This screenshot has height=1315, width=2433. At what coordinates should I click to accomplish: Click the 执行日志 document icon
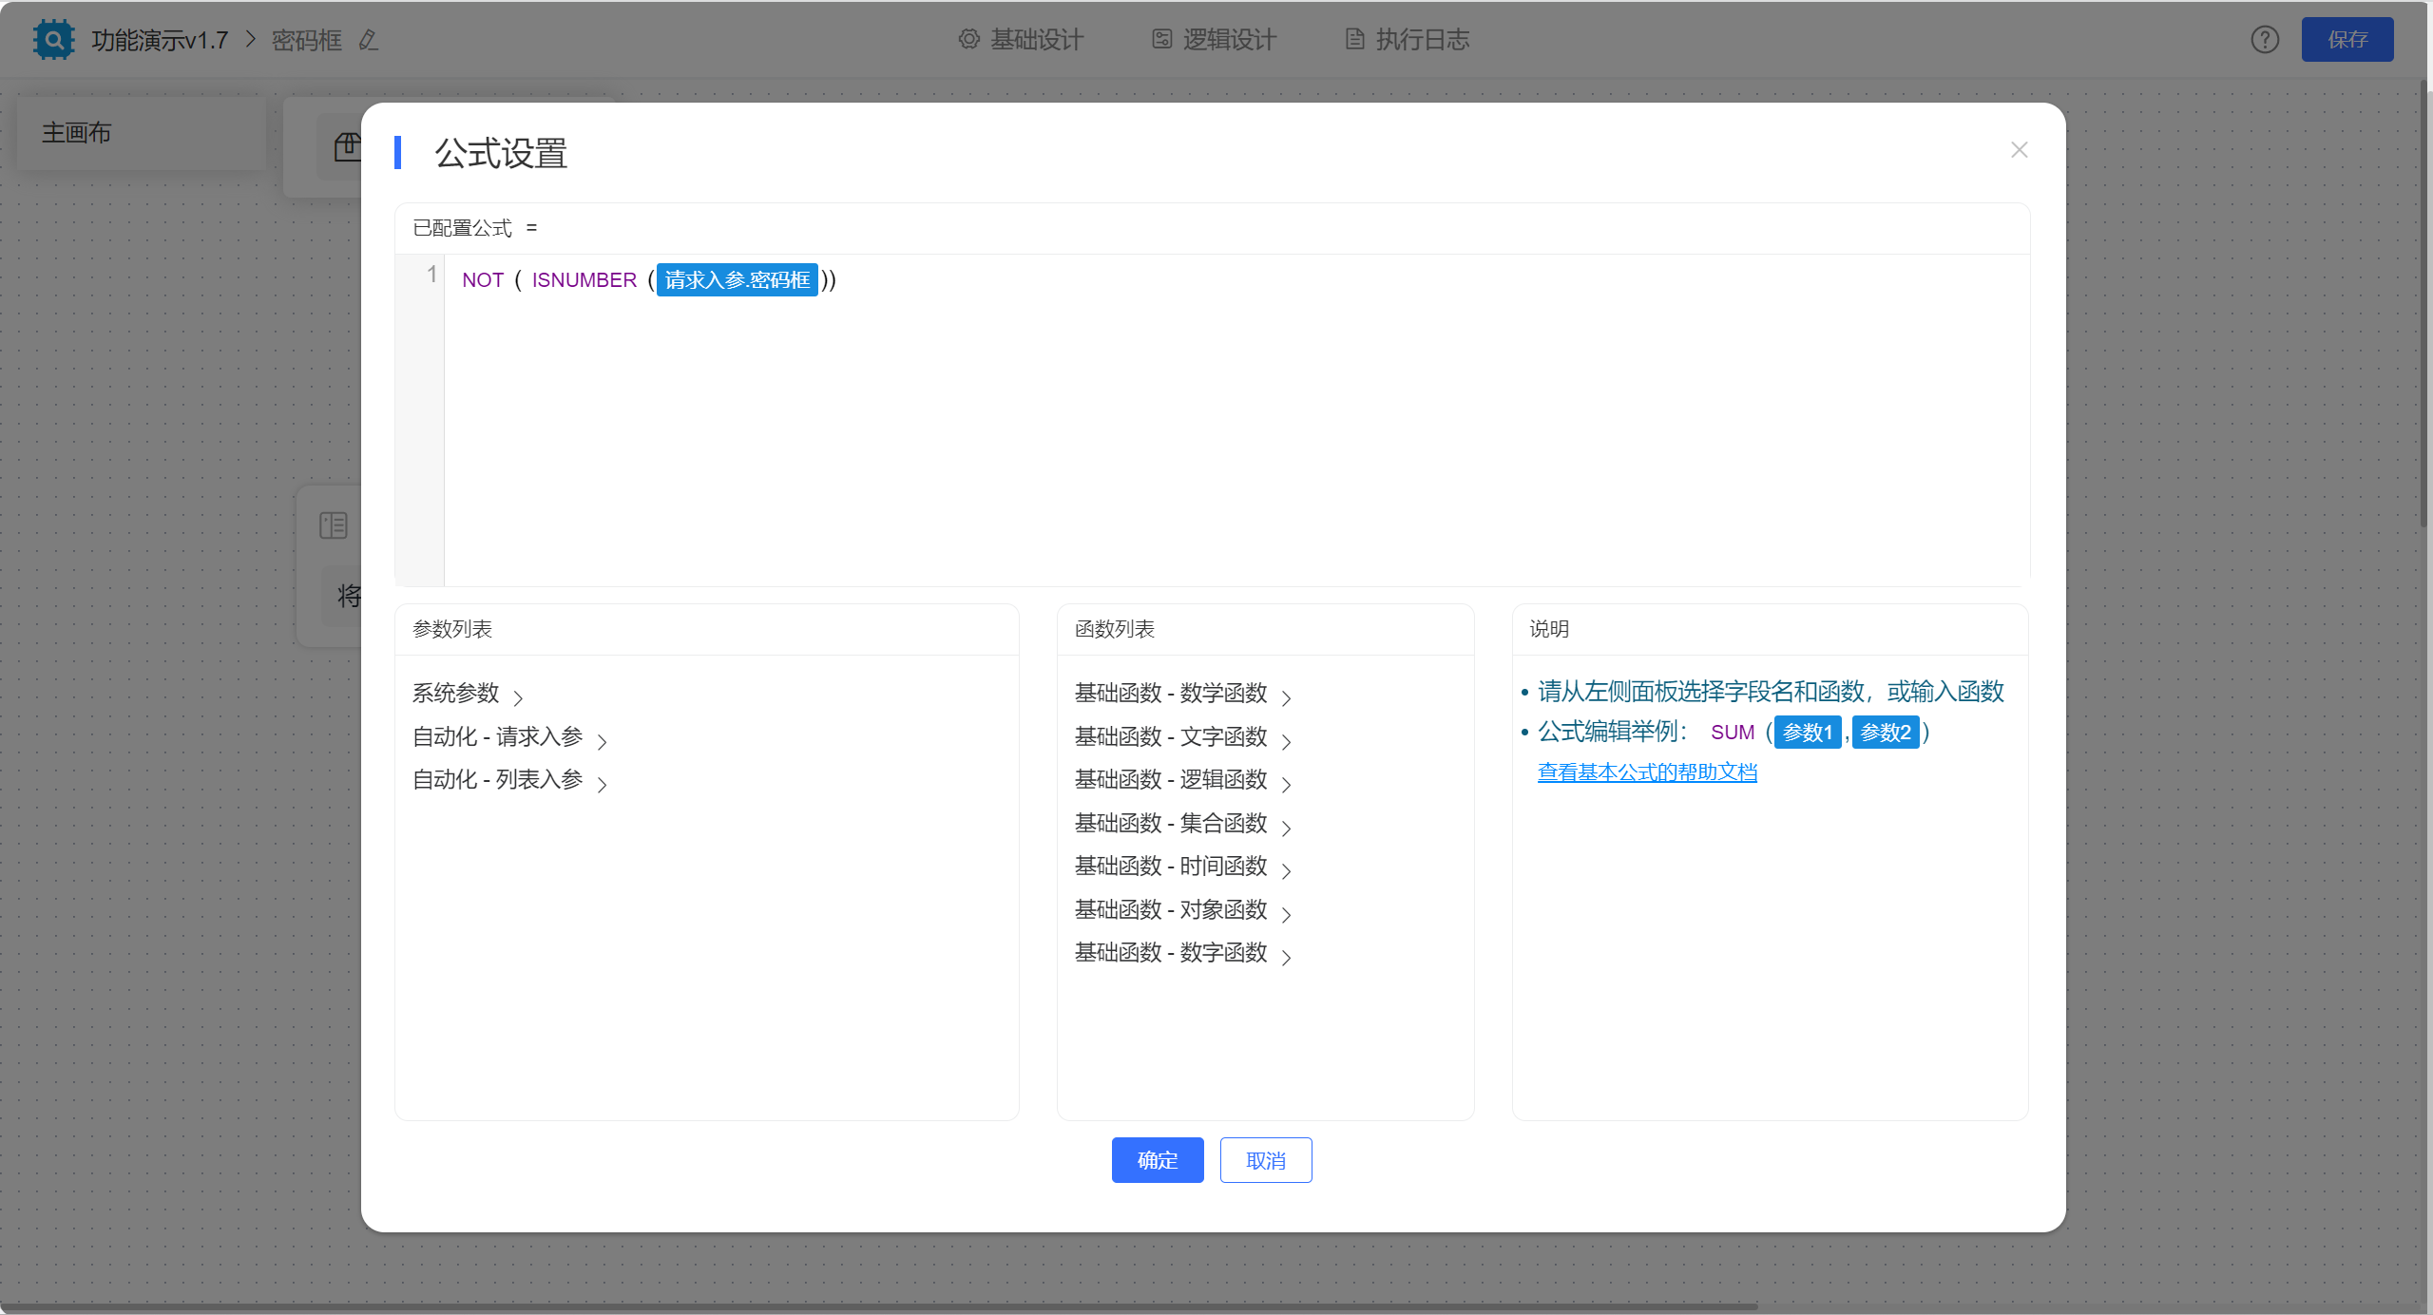(x=1355, y=39)
